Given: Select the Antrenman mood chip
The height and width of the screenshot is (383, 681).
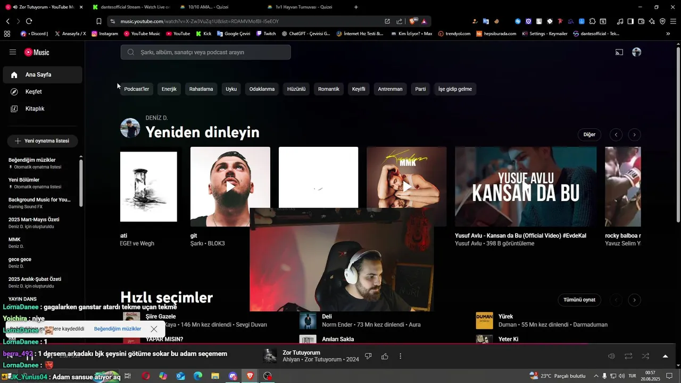Looking at the screenshot, I should (x=390, y=89).
